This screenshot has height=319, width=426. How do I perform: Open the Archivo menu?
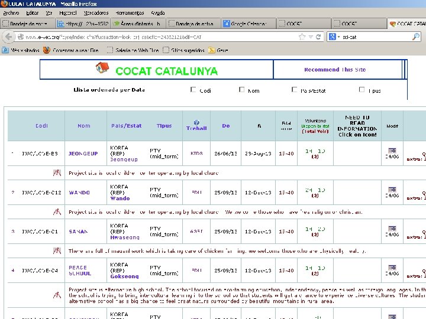tap(11, 13)
